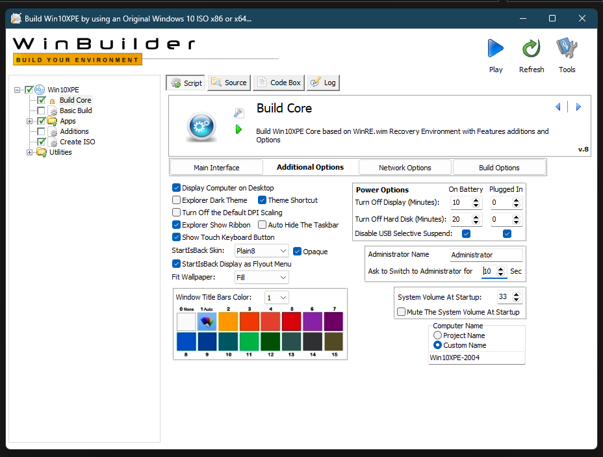Click the Additions script icon
The image size is (603, 457).
click(x=53, y=131)
